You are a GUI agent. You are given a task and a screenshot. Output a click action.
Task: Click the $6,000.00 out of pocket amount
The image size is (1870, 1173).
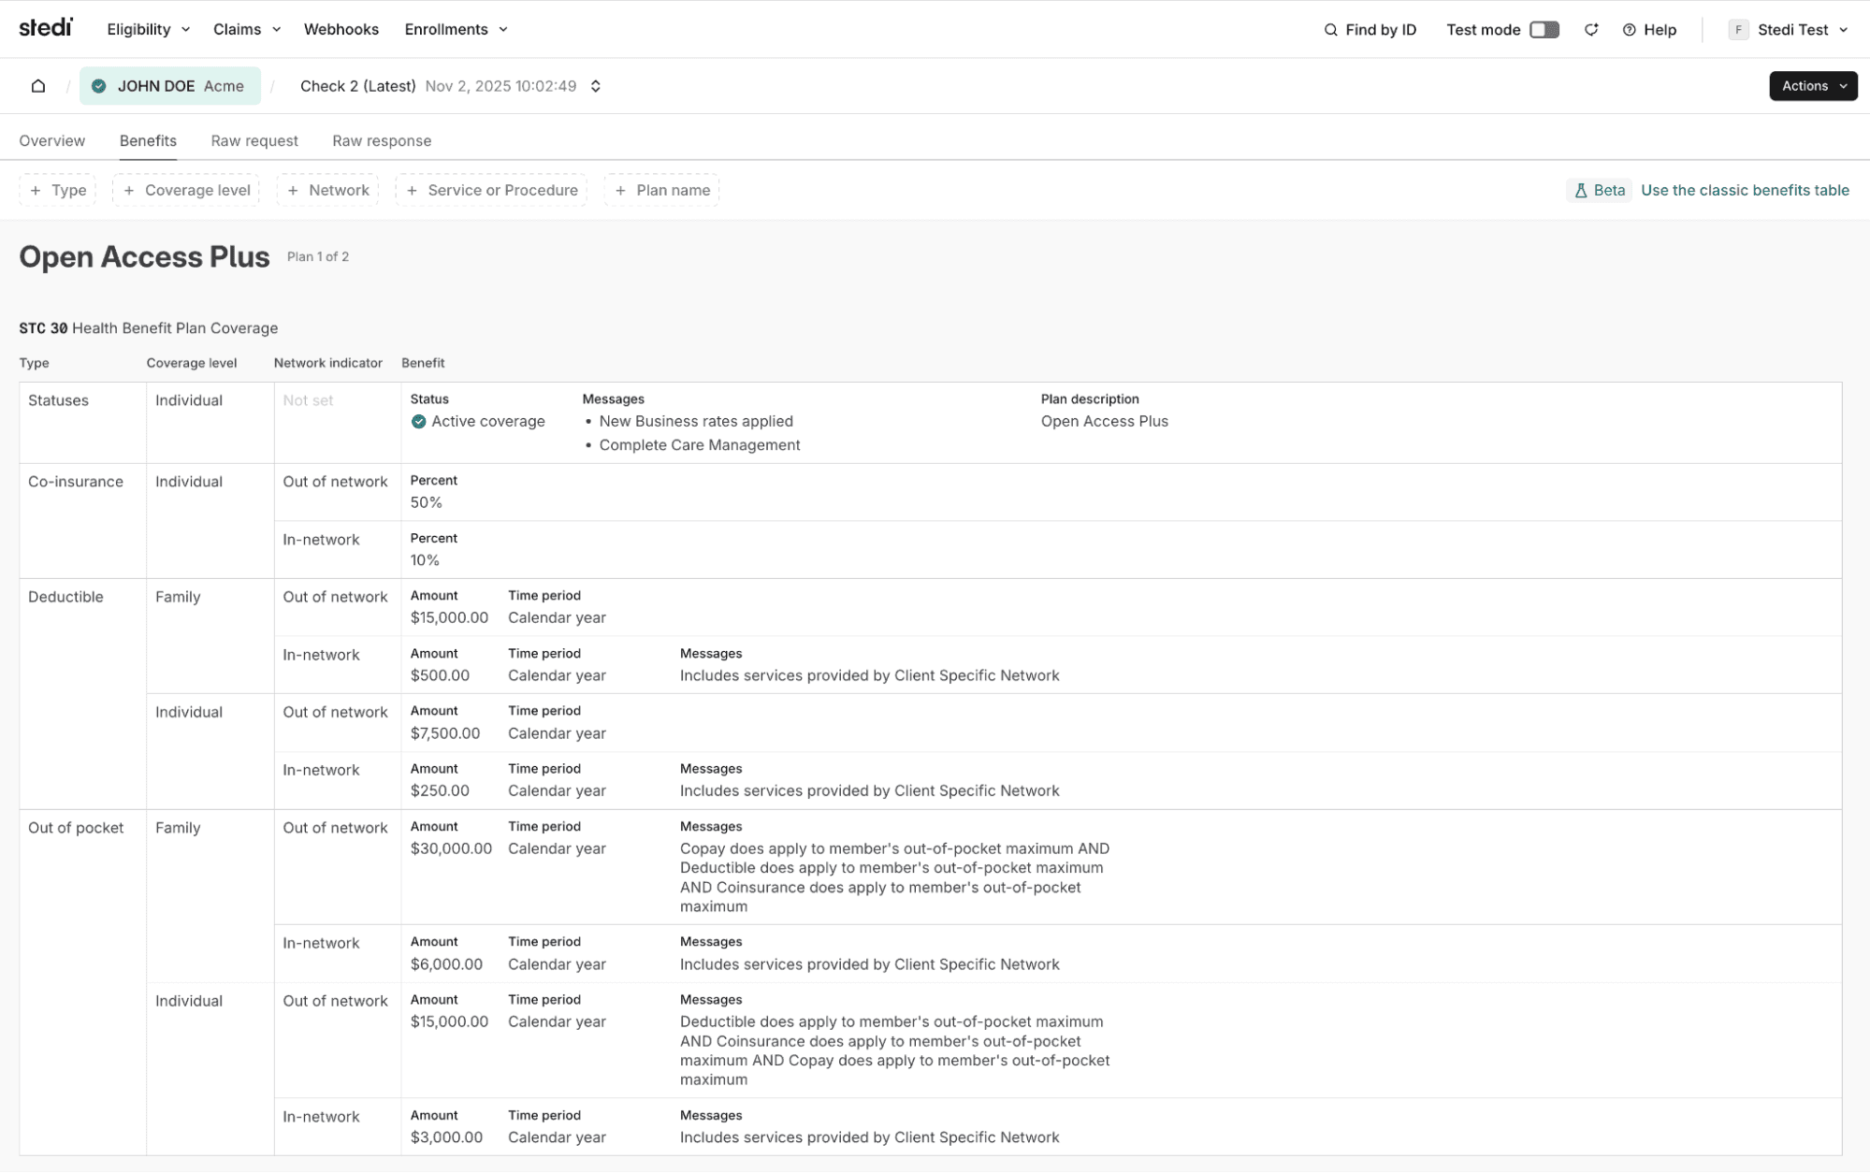click(446, 965)
